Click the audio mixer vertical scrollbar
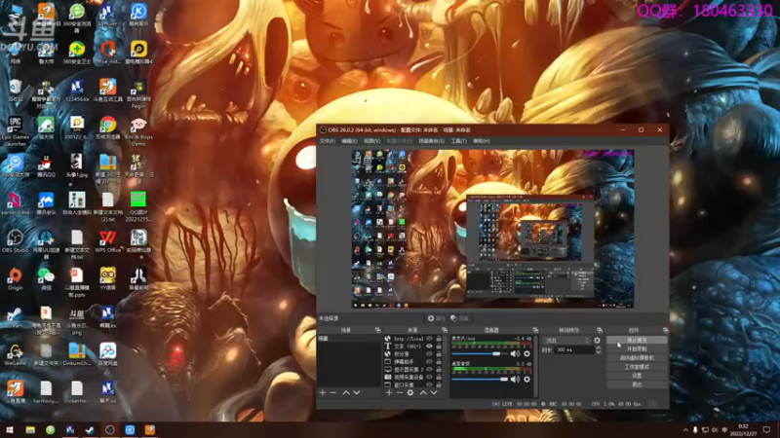Screen dimensions: 780x438 [x=535, y=367]
